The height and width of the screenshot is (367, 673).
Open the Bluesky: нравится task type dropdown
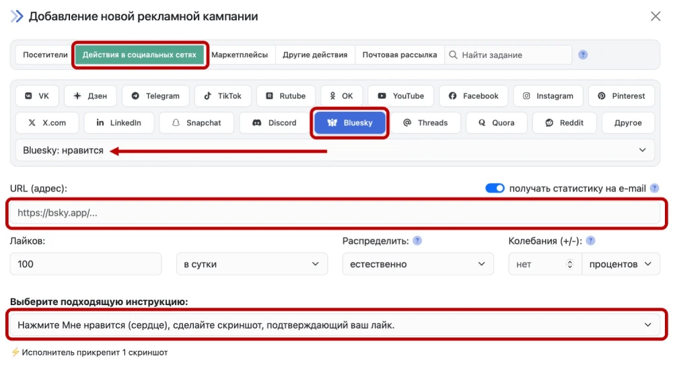pyautogui.click(x=334, y=150)
